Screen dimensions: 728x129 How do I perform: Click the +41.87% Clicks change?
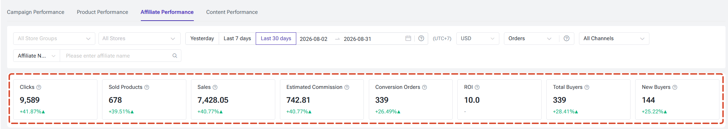[x=32, y=112]
